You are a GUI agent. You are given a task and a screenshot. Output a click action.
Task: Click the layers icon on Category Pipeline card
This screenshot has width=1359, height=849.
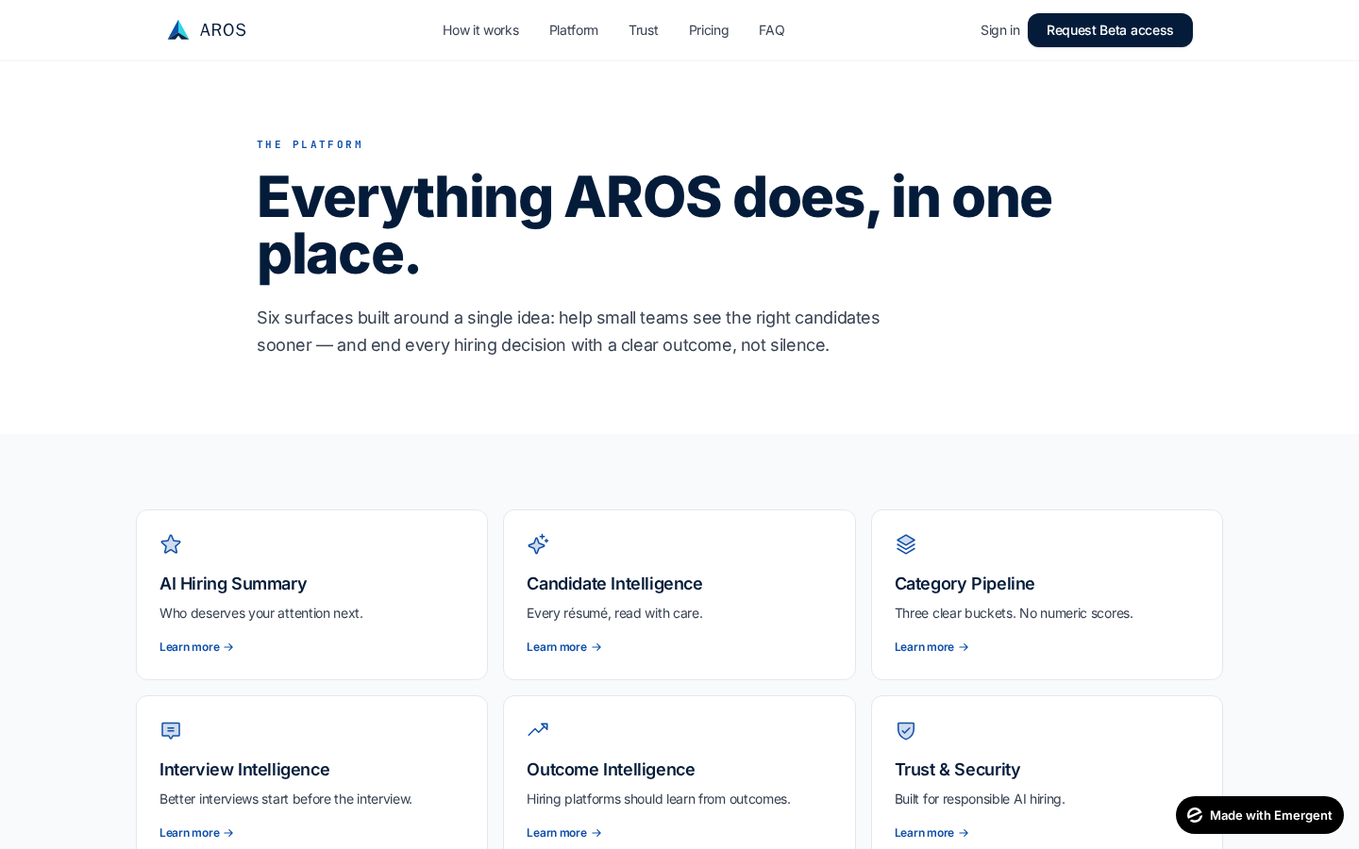[906, 544]
